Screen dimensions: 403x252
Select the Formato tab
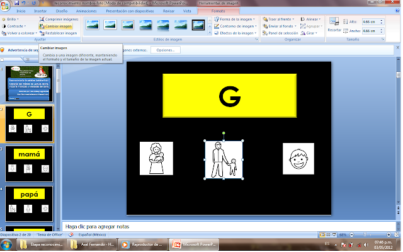219,11
